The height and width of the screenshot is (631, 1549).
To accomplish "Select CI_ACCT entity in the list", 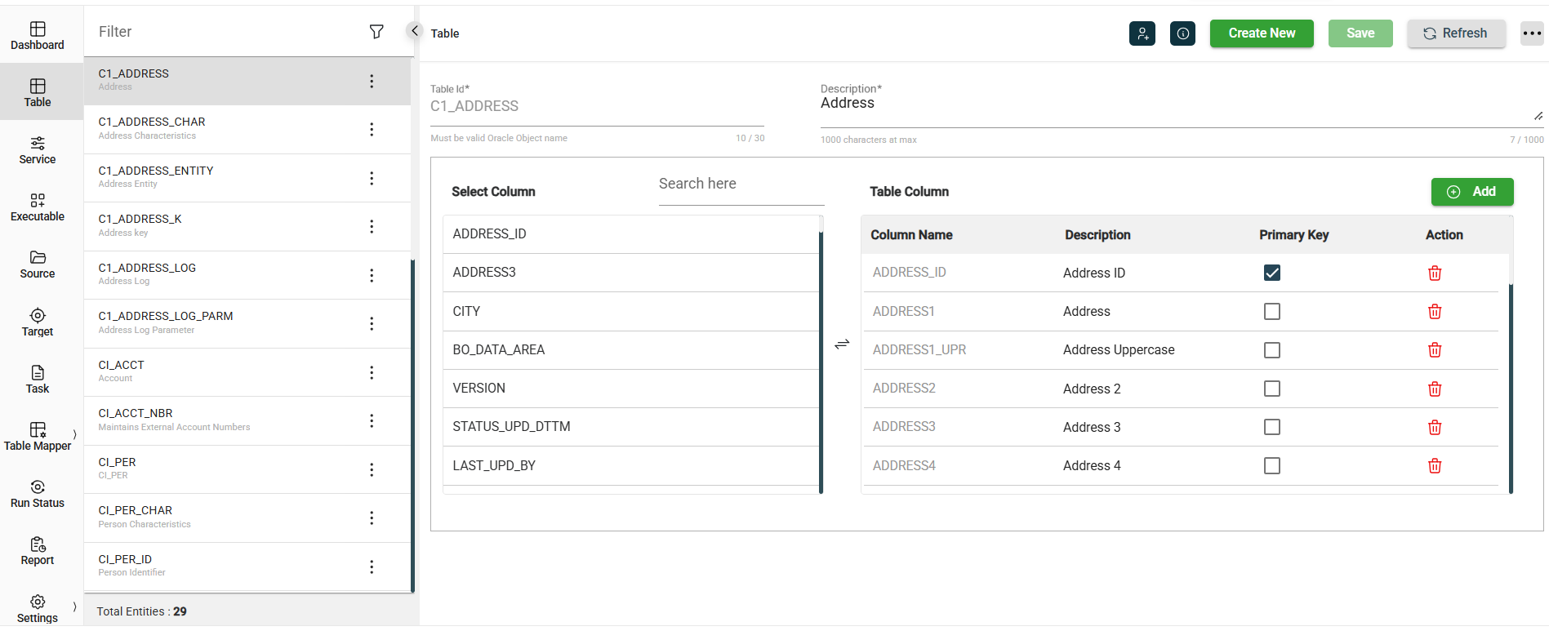I will click(220, 371).
